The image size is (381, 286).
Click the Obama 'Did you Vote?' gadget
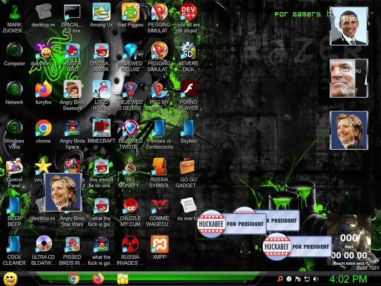click(349, 26)
